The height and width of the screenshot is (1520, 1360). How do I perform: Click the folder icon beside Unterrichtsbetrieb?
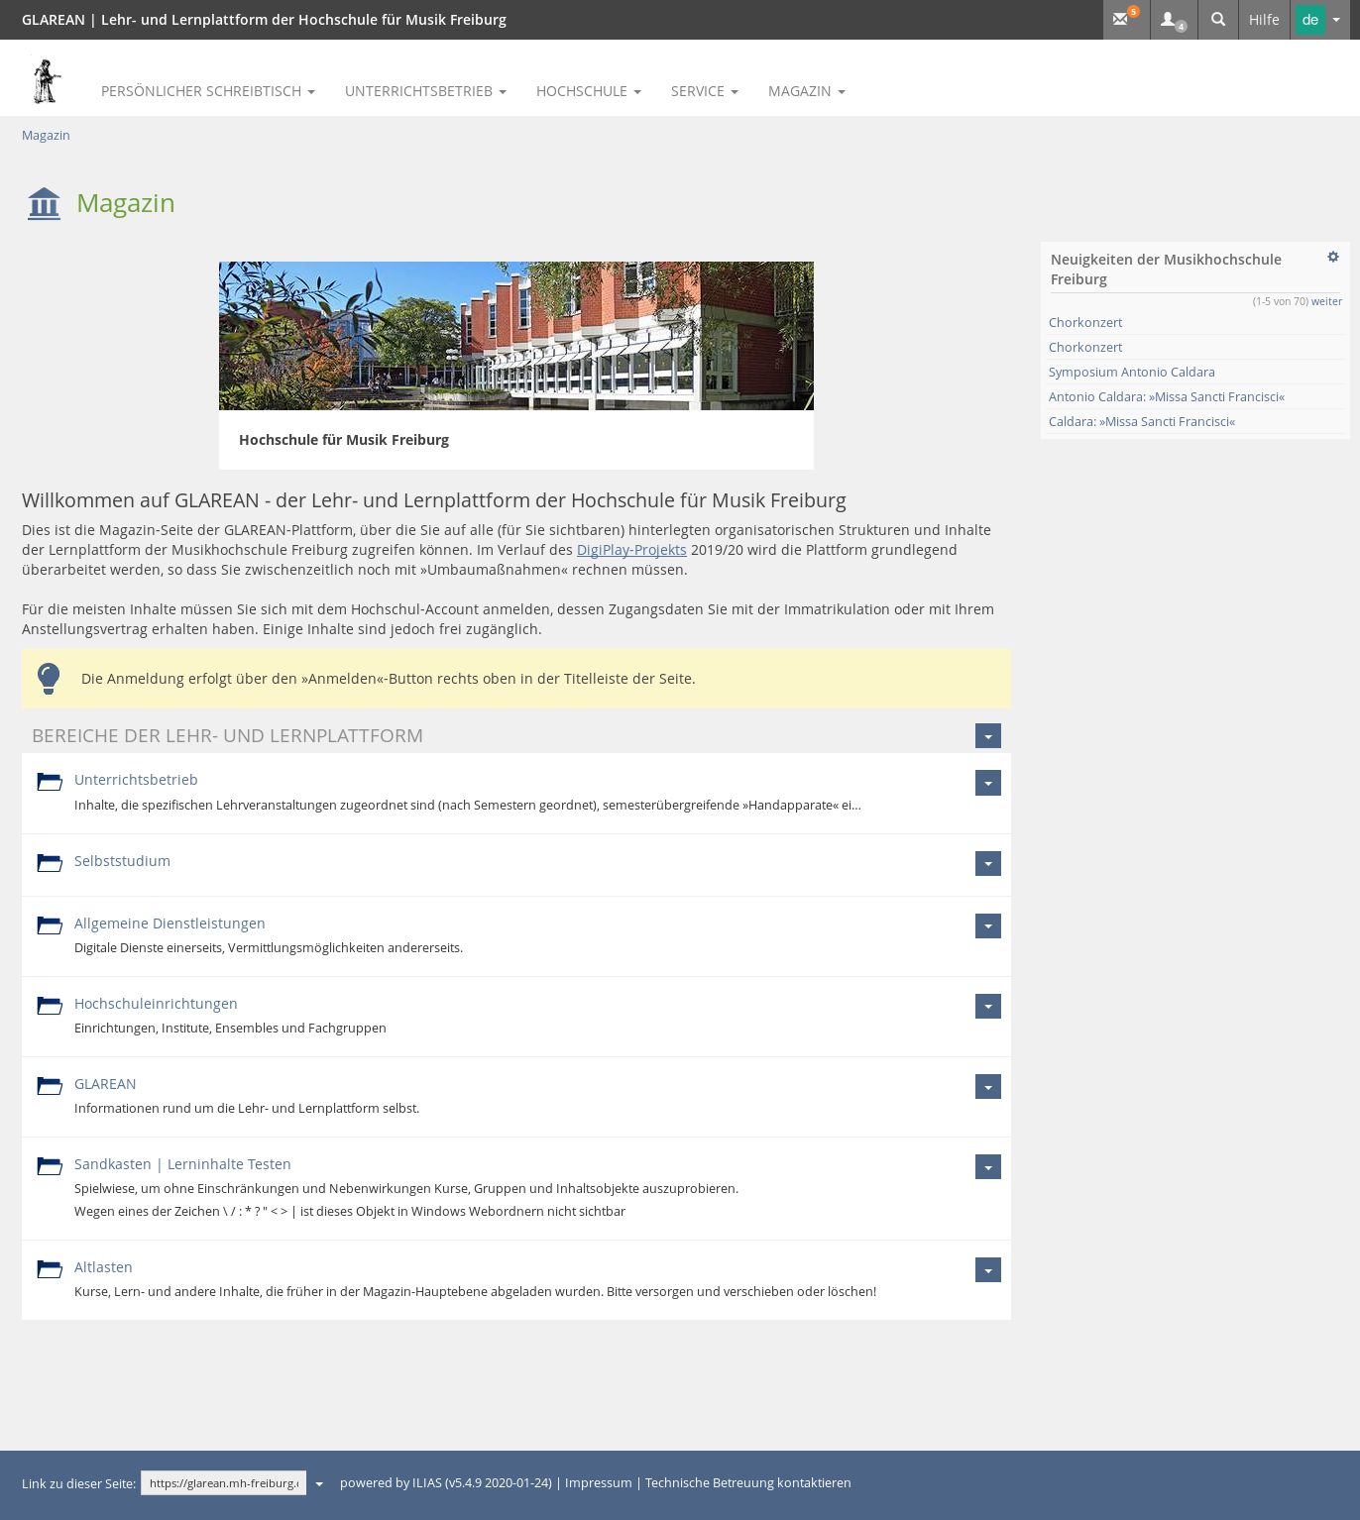[x=50, y=782]
